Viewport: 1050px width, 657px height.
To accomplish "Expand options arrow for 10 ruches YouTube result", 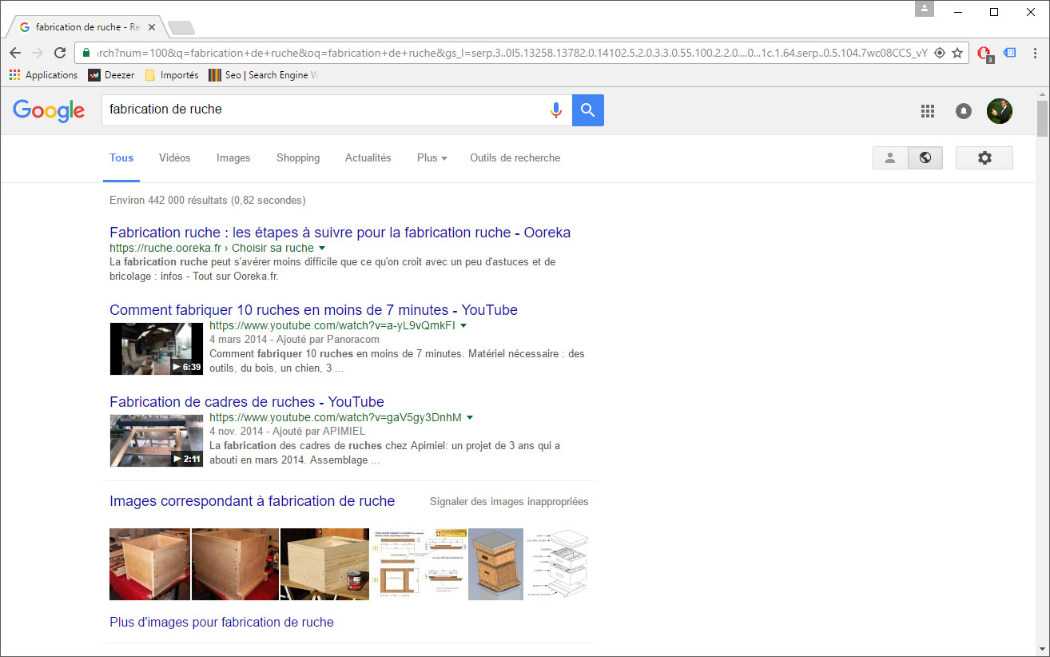I will click(x=463, y=326).
